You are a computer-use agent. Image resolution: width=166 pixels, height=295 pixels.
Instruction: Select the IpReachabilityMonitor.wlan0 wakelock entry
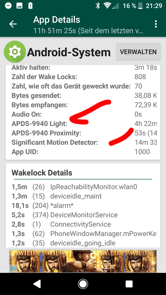(x=83, y=187)
